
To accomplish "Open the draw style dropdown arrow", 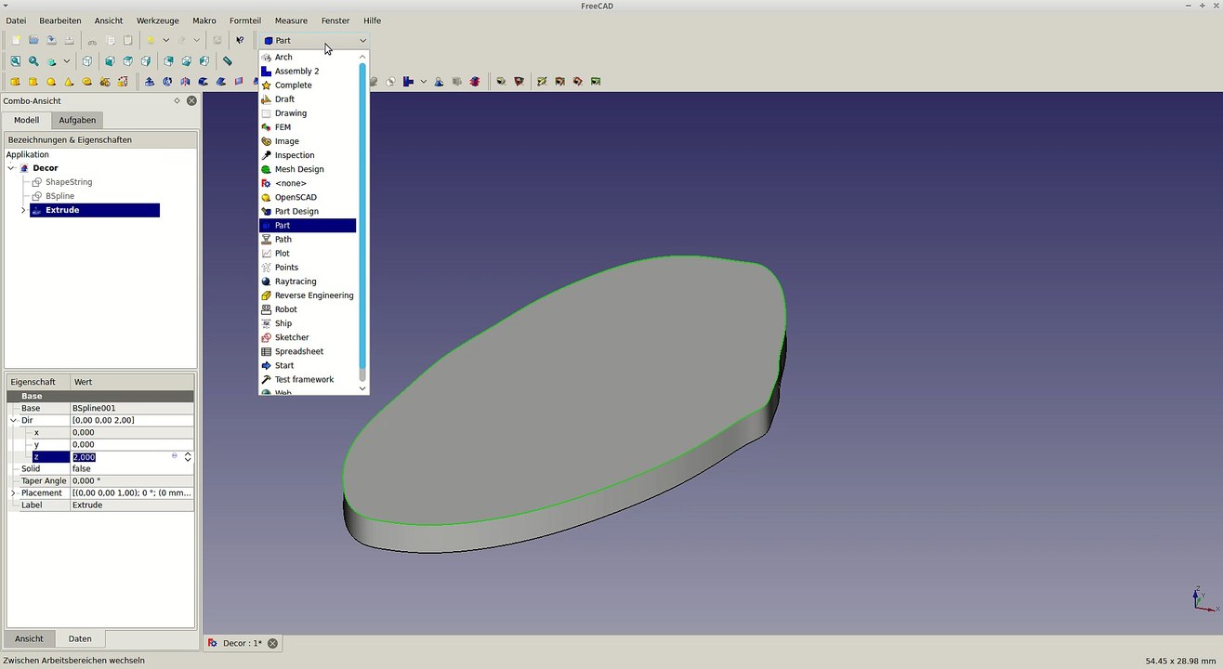I will coord(67,61).
